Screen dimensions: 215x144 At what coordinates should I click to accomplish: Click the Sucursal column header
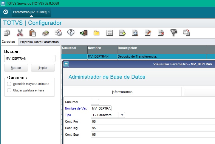pyautogui.click(x=75, y=50)
